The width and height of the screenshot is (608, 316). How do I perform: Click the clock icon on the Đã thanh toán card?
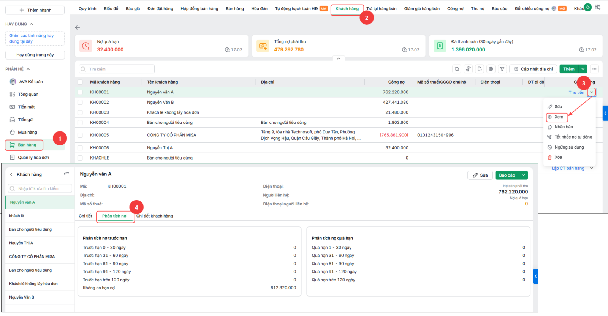point(581,50)
